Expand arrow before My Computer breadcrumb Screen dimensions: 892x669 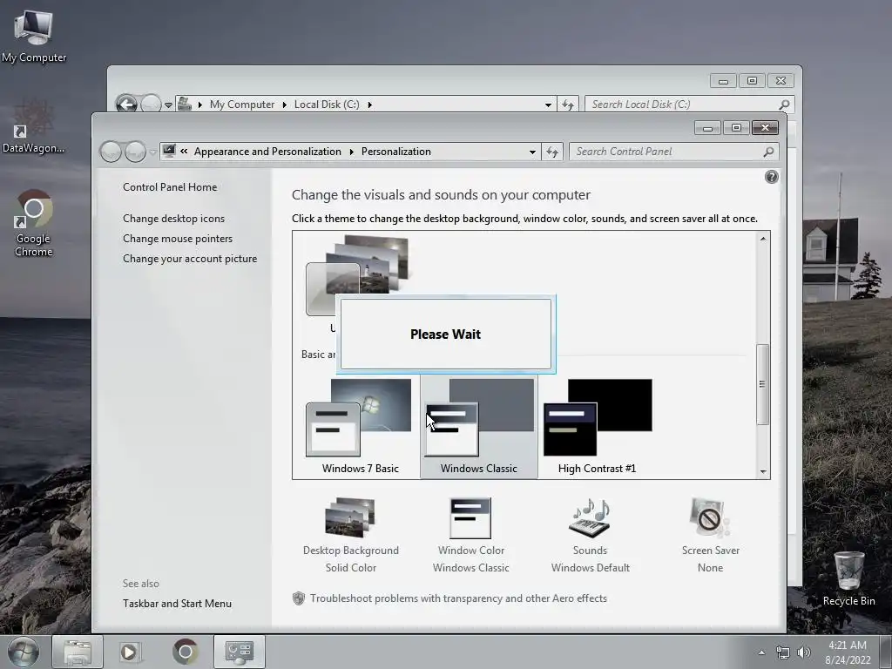coord(200,105)
